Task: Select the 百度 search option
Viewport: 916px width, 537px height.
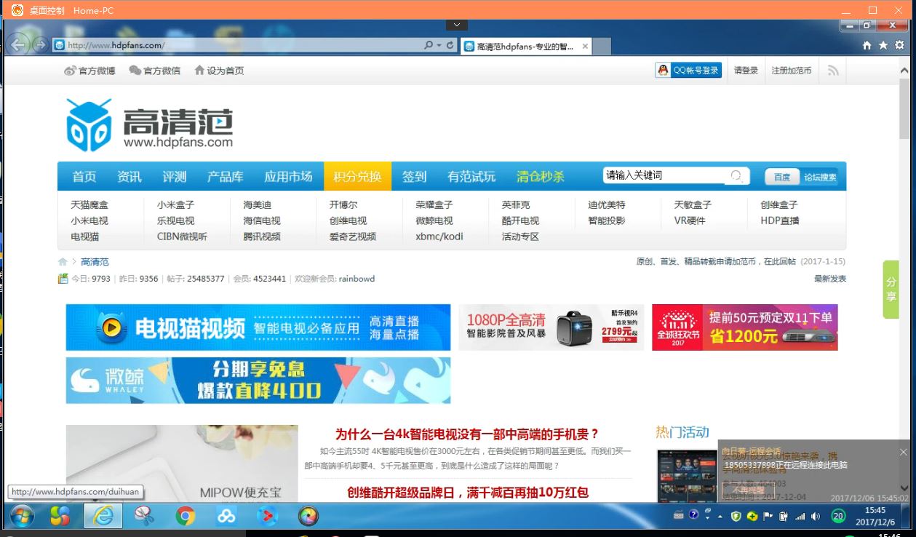Action: pyautogui.click(x=781, y=177)
